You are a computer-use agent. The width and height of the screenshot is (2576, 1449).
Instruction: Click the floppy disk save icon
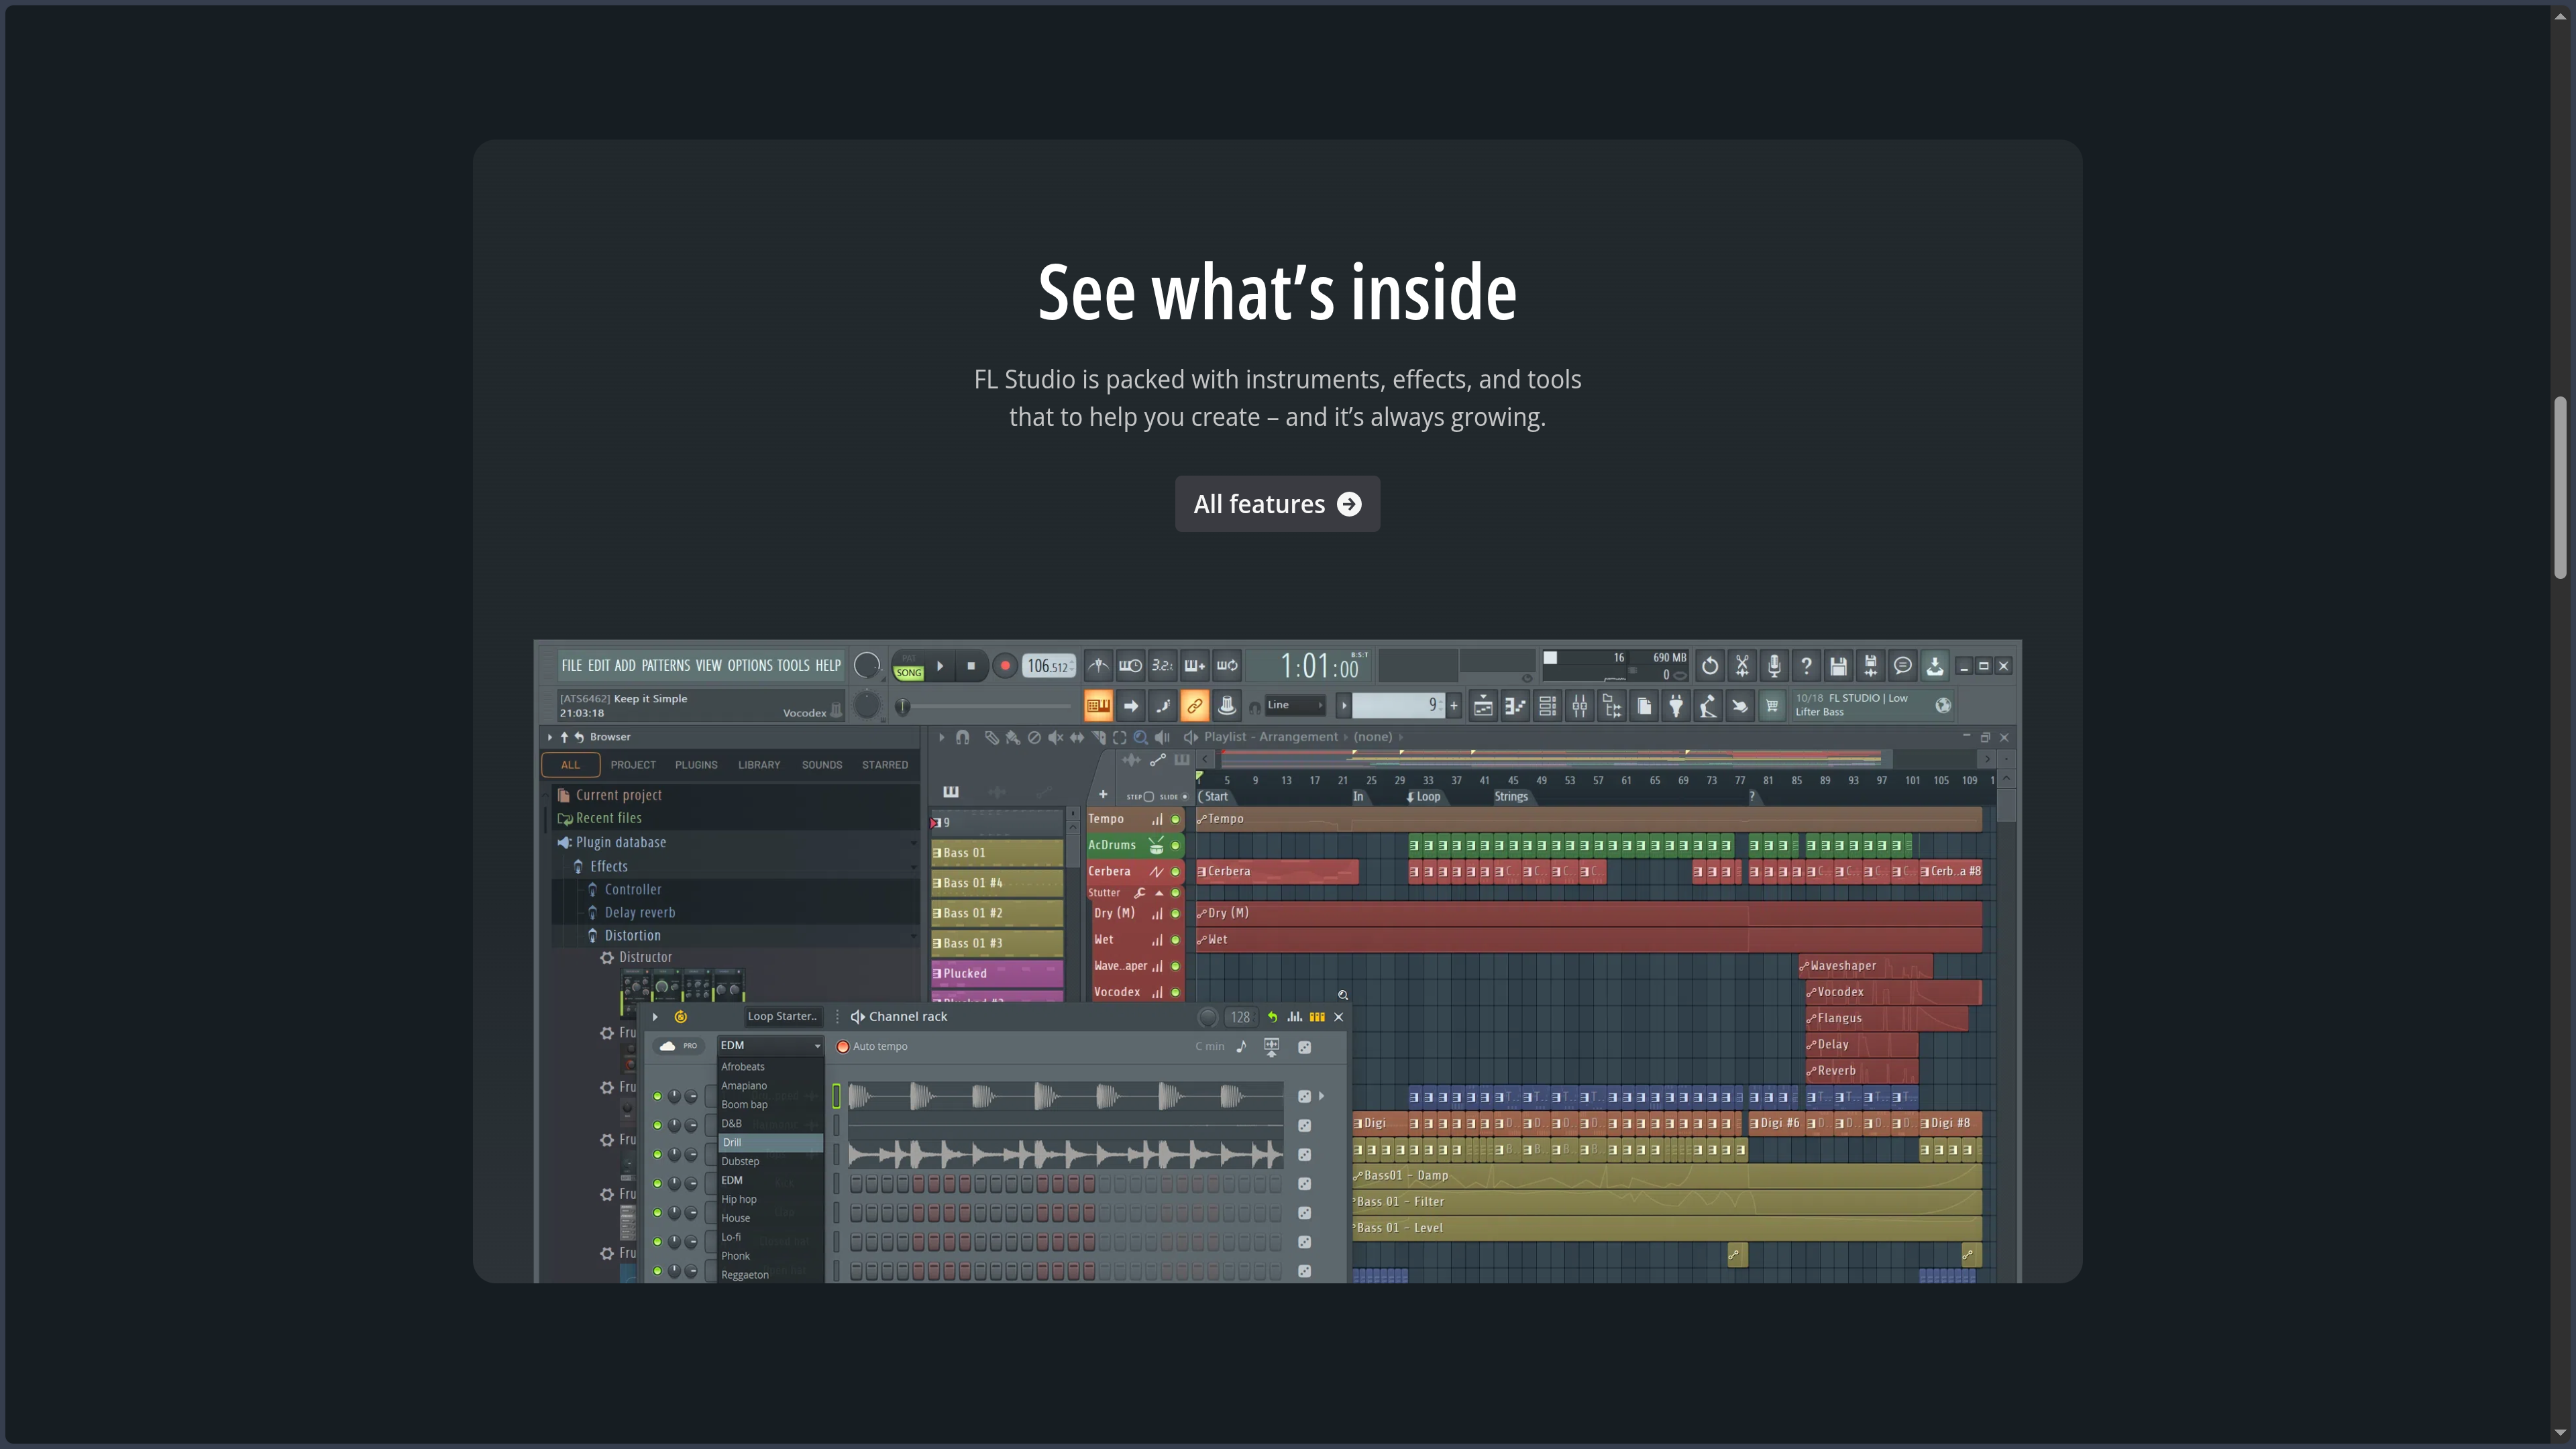1838,666
